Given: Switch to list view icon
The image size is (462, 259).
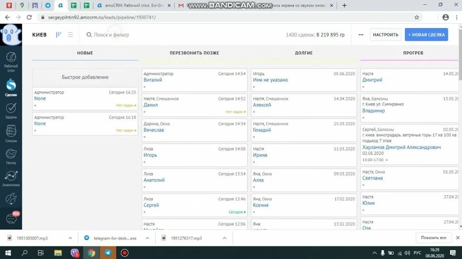Looking at the screenshot, I should coord(70,35).
